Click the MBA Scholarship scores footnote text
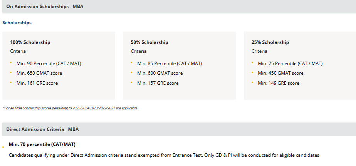 (x=70, y=108)
